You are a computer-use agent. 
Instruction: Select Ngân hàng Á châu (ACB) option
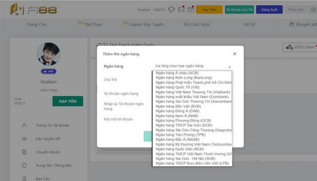pyautogui.click(x=177, y=73)
